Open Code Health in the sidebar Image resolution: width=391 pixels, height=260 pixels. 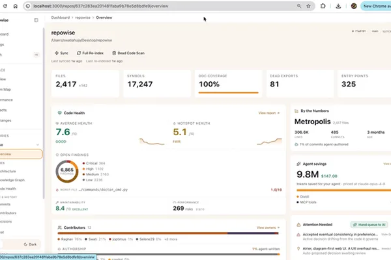(8, 188)
